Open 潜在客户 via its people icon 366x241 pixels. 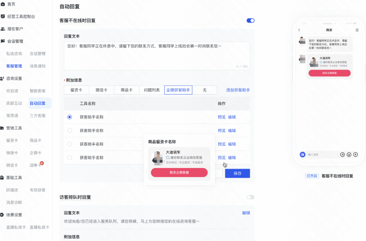(x=3, y=29)
